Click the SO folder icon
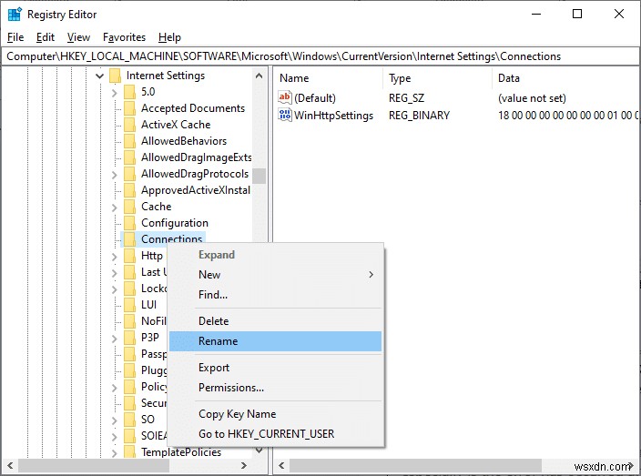This screenshot has height=476, width=641. tap(129, 420)
